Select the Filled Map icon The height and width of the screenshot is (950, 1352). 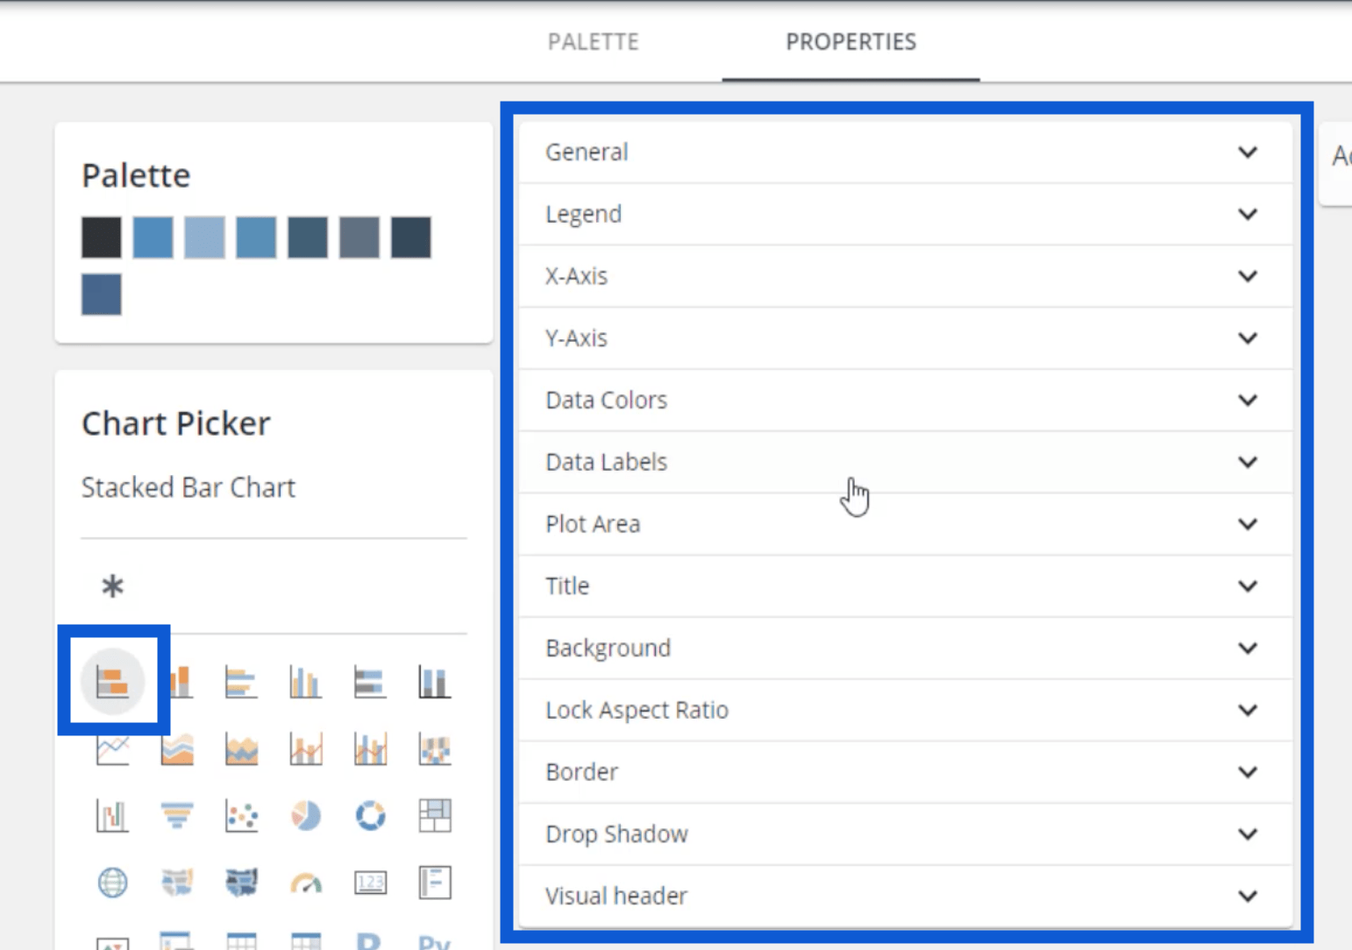click(x=177, y=883)
